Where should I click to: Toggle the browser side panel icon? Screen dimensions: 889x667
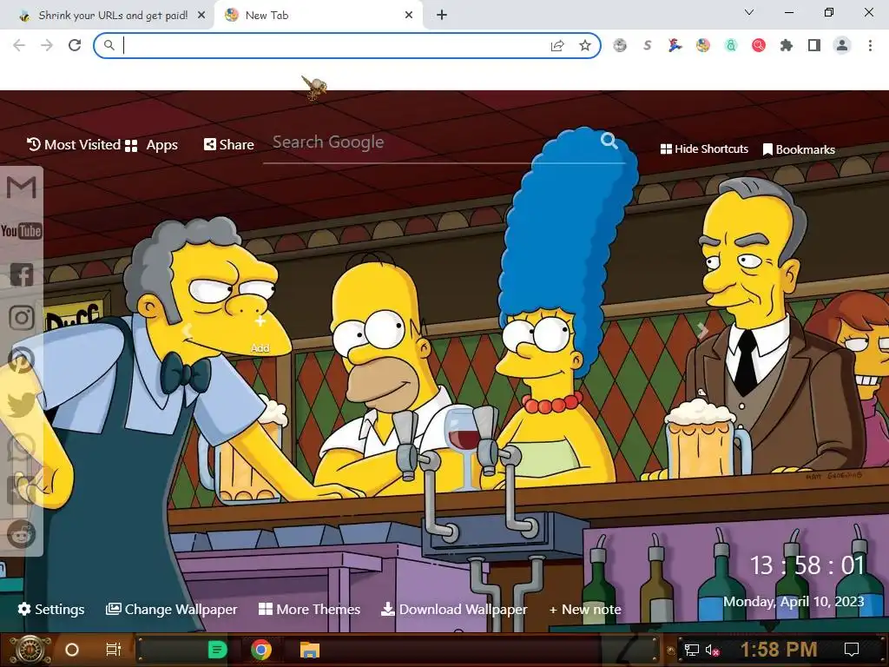814,45
